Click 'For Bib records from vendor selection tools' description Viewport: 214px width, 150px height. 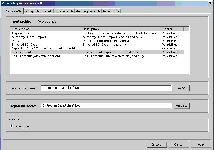coord(120,33)
